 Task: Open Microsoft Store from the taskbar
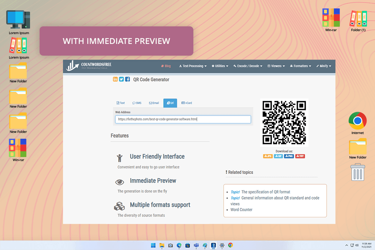187,245
